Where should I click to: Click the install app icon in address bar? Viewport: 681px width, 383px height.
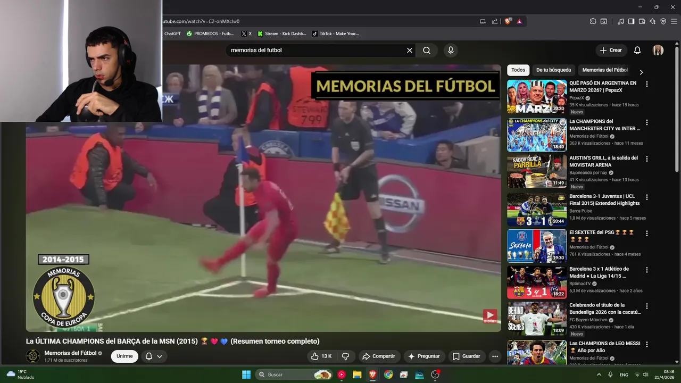pos(483,21)
